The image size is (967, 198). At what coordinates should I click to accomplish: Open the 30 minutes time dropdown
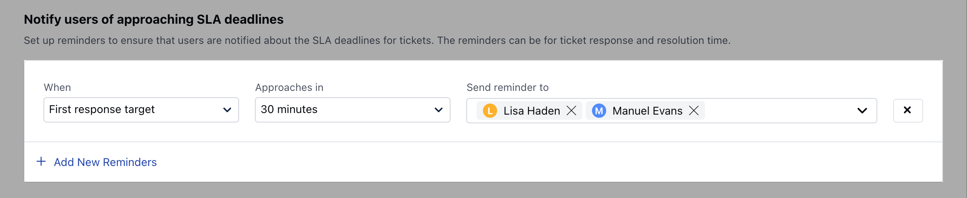tap(344, 109)
